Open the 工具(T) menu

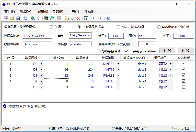[74, 11]
